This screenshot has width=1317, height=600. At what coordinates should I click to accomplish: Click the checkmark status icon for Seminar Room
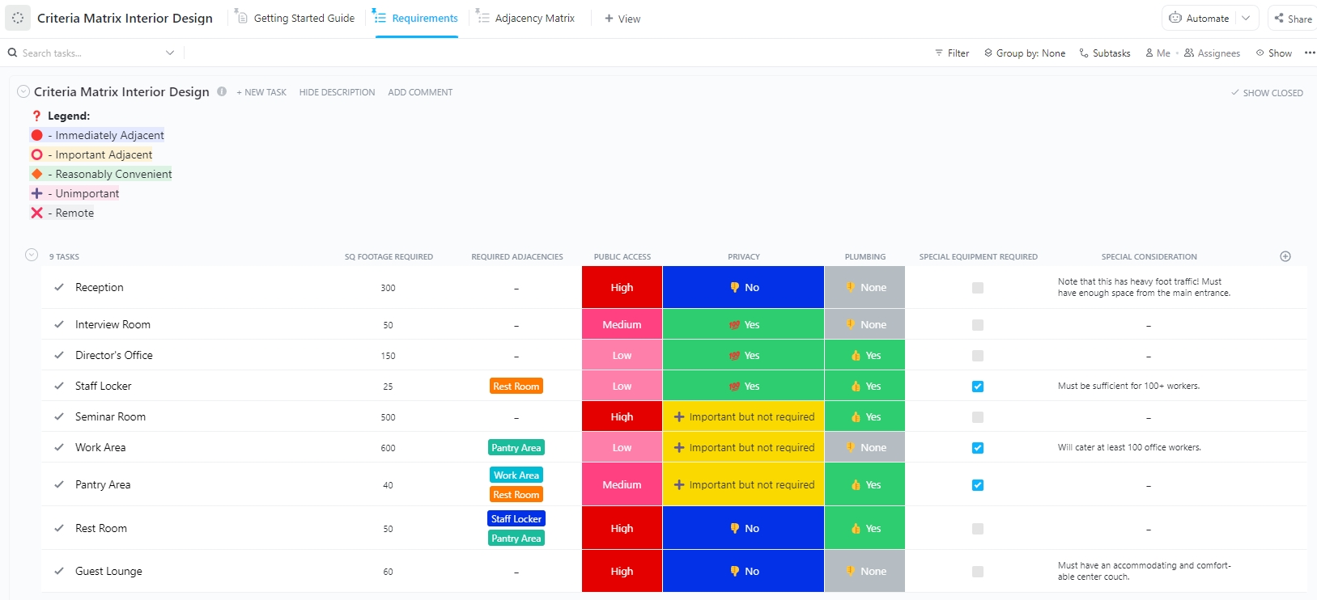pyautogui.click(x=59, y=416)
